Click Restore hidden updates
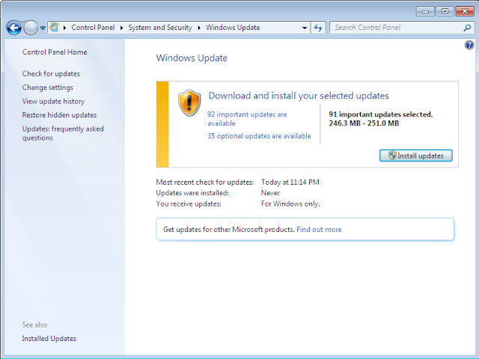Screen dimensions: 479x359 (x=59, y=115)
